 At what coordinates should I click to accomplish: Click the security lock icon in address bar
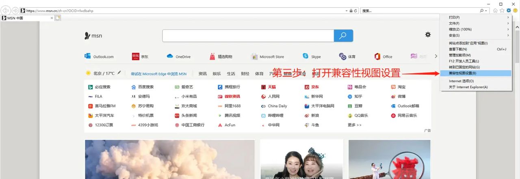point(351,11)
